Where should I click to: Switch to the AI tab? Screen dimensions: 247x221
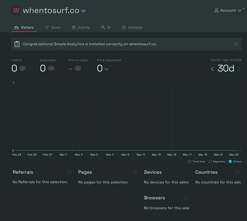point(106,28)
